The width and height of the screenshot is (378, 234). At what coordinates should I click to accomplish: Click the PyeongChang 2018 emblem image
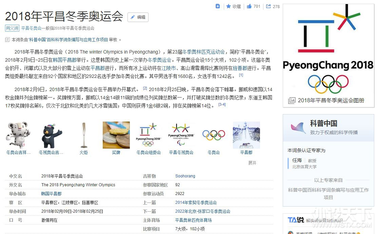point(329,49)
